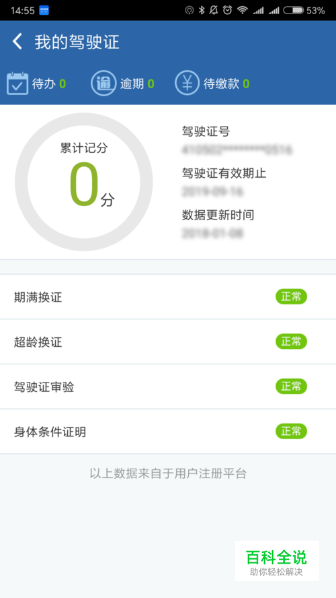Tap the 逾期 overdue circle icon
336x598 pixels.
pos(103,83)
